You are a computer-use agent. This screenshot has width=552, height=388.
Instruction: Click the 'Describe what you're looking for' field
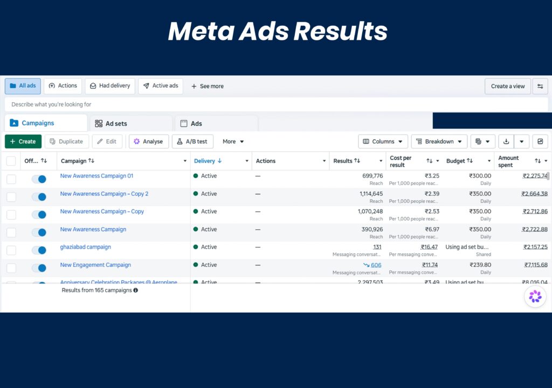[x=277, y=104]
